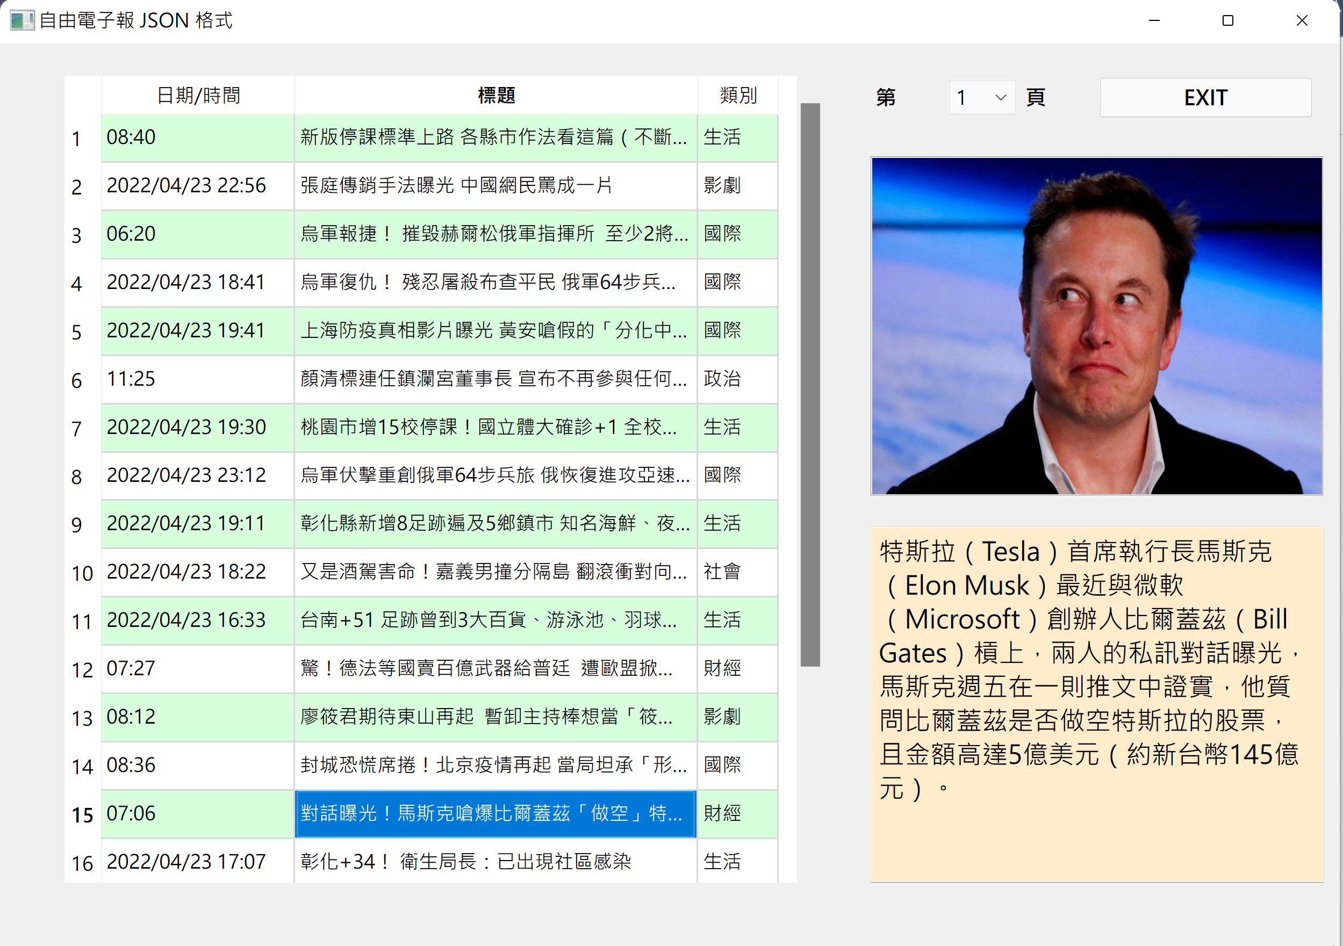Click the highlighted 馬斯克嗆爆比爾蓋茲 headline

tap(495, 813)
